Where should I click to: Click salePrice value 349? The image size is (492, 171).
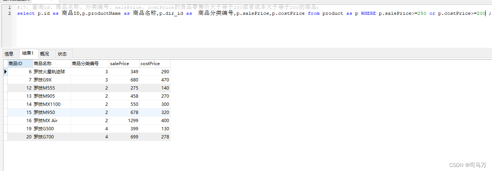click(x=125, y=72)
